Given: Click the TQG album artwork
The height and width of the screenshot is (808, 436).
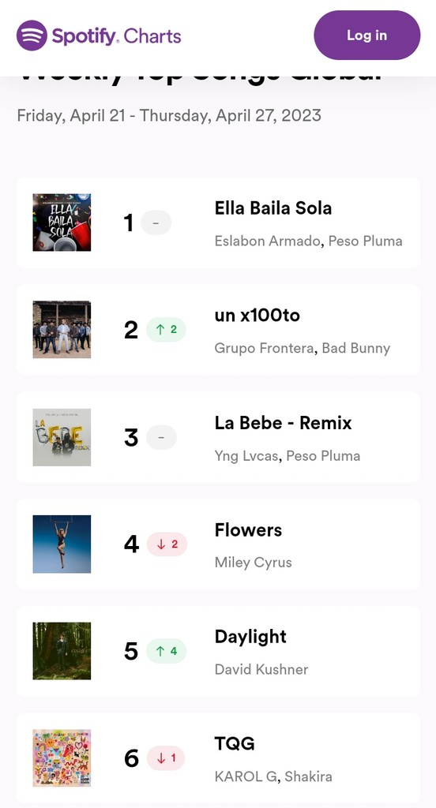Looking at the screenshot, I should click(x=62, y=758).
